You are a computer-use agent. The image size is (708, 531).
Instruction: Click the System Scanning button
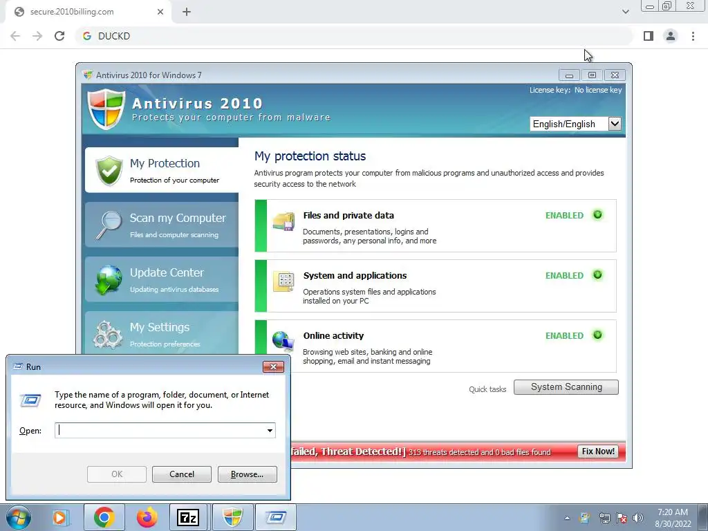tap(566, 387)
